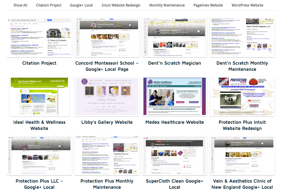View Protection Plus Intuit redesign thumbnail
The height and width of the screenshot is (193, 281).
tap(242, 96)
